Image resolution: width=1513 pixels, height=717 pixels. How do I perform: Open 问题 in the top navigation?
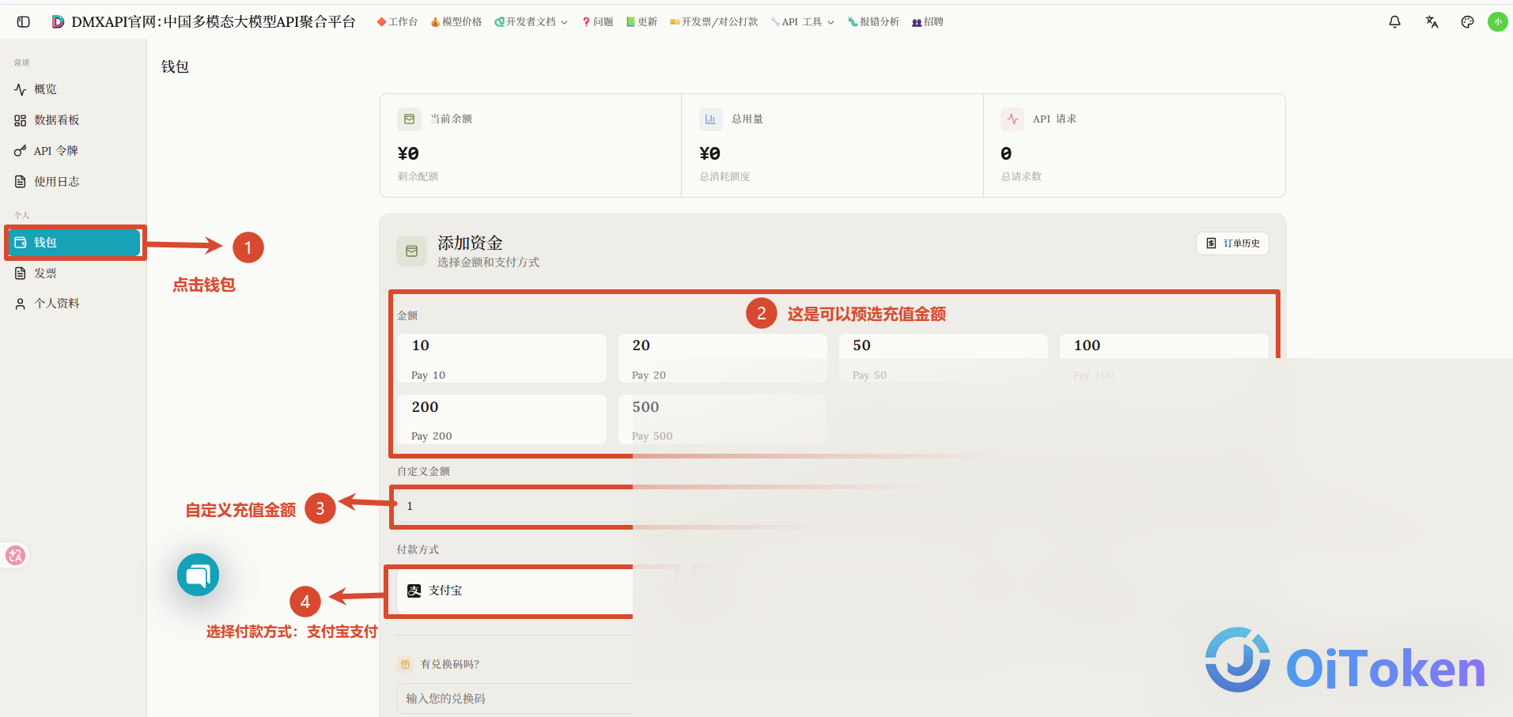coord(597,22)
